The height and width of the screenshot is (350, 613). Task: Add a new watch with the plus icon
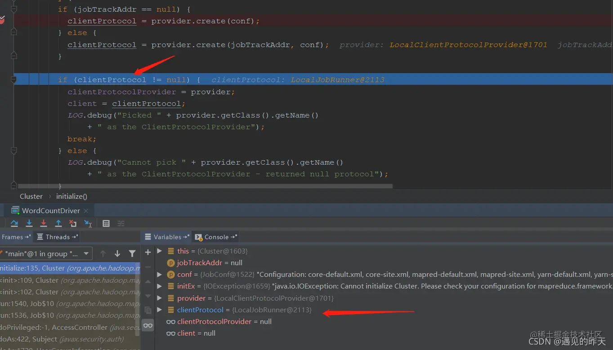[148, 252]
